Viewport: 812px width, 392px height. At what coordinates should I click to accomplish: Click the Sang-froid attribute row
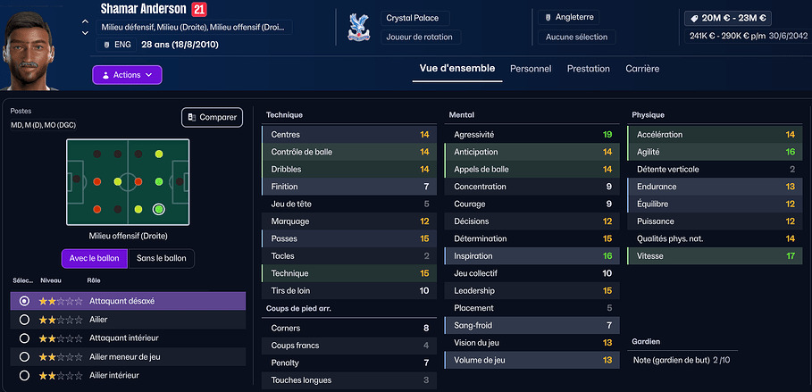[532, 325]
